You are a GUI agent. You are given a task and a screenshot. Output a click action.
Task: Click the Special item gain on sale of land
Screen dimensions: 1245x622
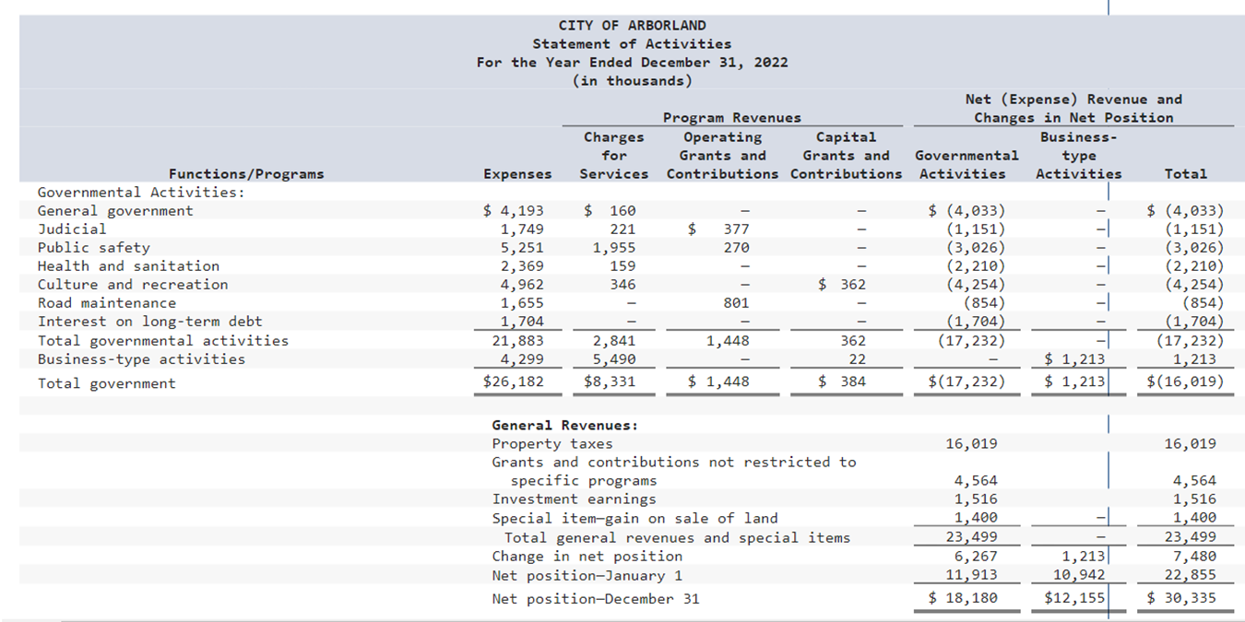(636, 518)
